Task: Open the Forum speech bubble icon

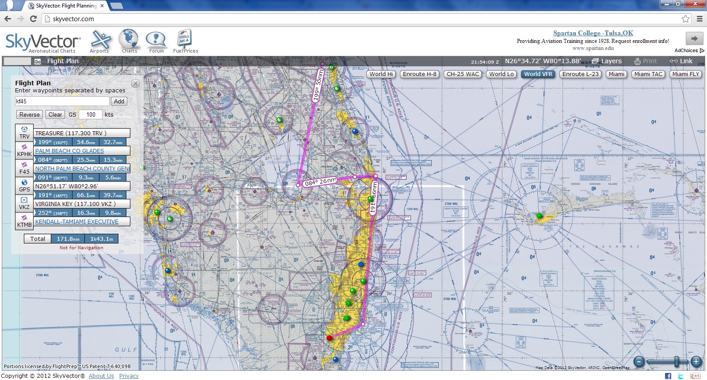Action: [x=156, y=42]
